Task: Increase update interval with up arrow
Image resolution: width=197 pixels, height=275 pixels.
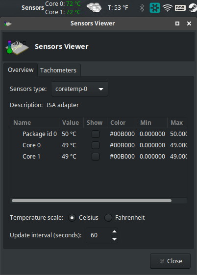Action: coord(114,231)
